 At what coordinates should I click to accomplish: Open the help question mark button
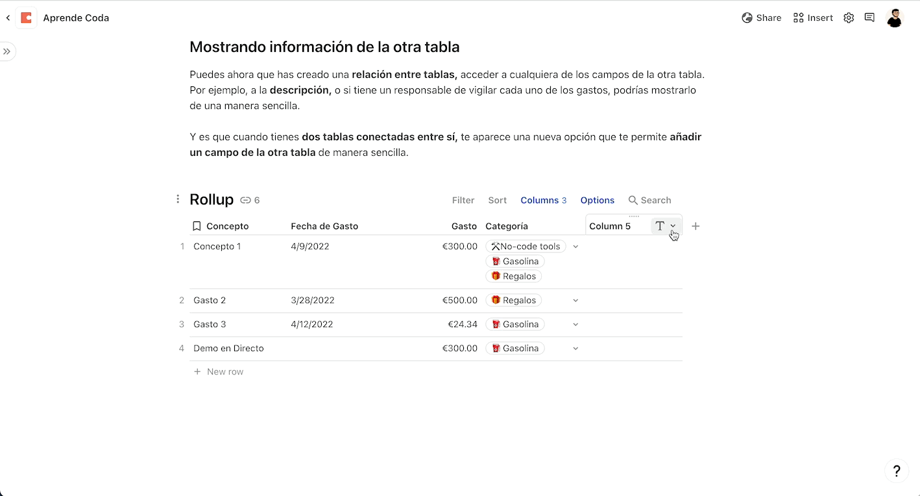(896, 471)
